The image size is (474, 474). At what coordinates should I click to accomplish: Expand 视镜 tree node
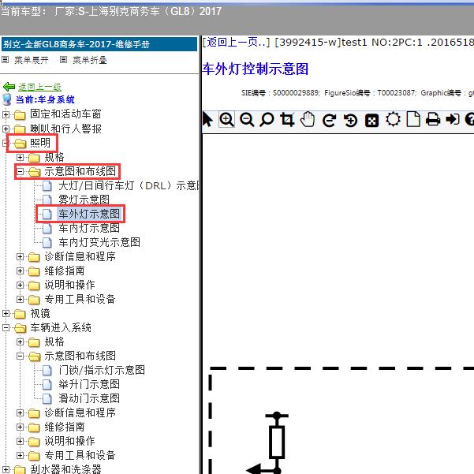point(6,313)
